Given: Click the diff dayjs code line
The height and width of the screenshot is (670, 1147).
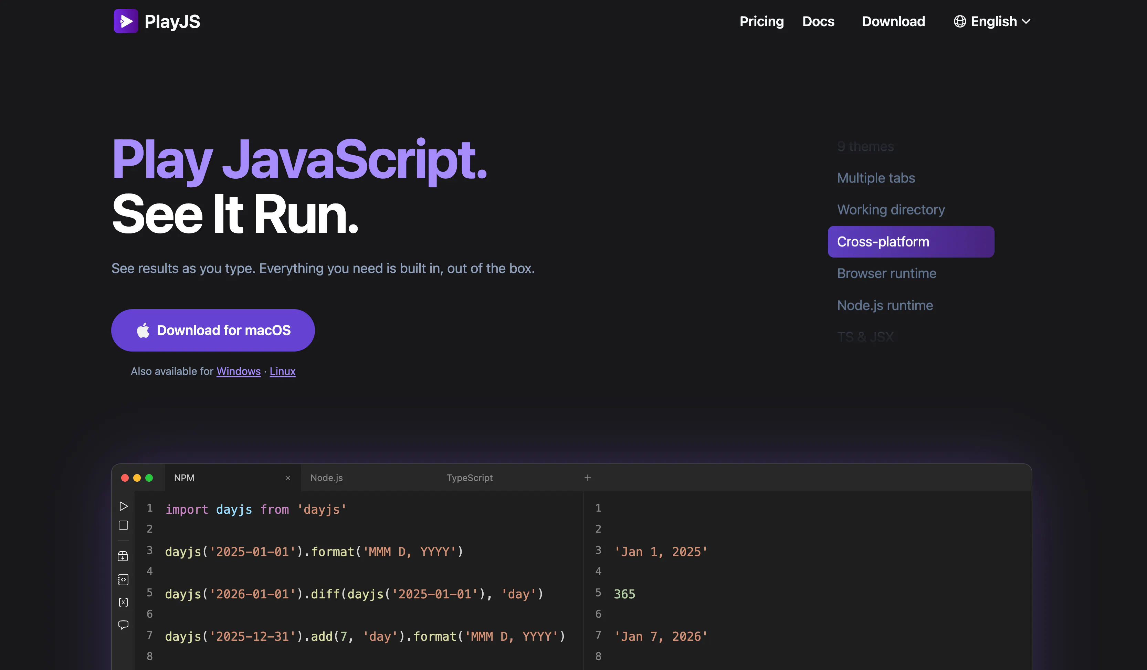Looking at the screenshot, I should pyautogui.click(x=354, y=594).
